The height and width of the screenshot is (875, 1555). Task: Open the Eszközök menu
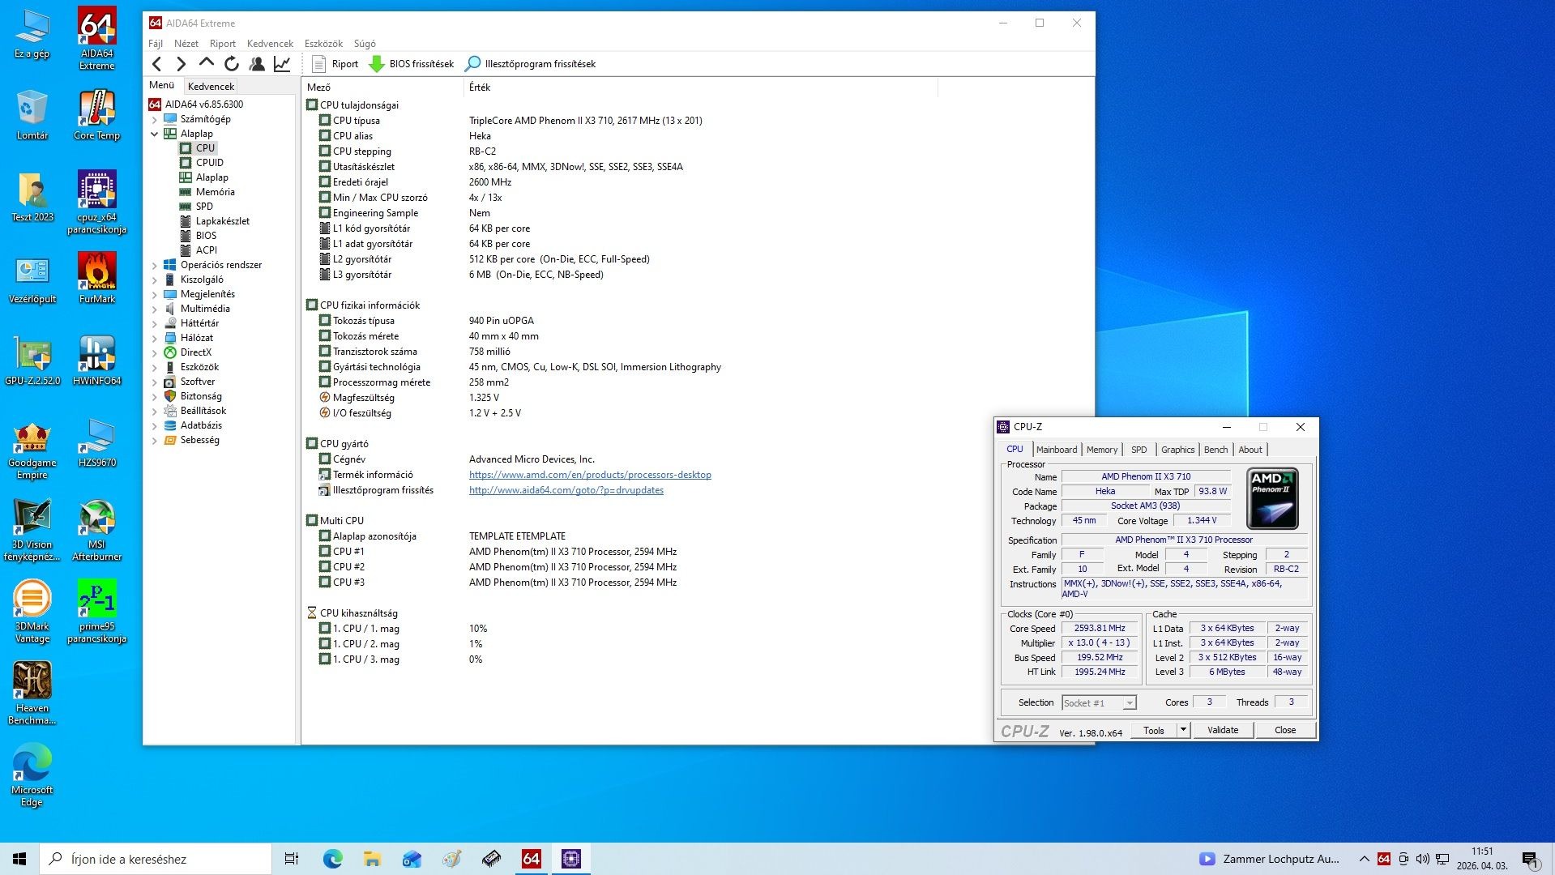point(323,44)
